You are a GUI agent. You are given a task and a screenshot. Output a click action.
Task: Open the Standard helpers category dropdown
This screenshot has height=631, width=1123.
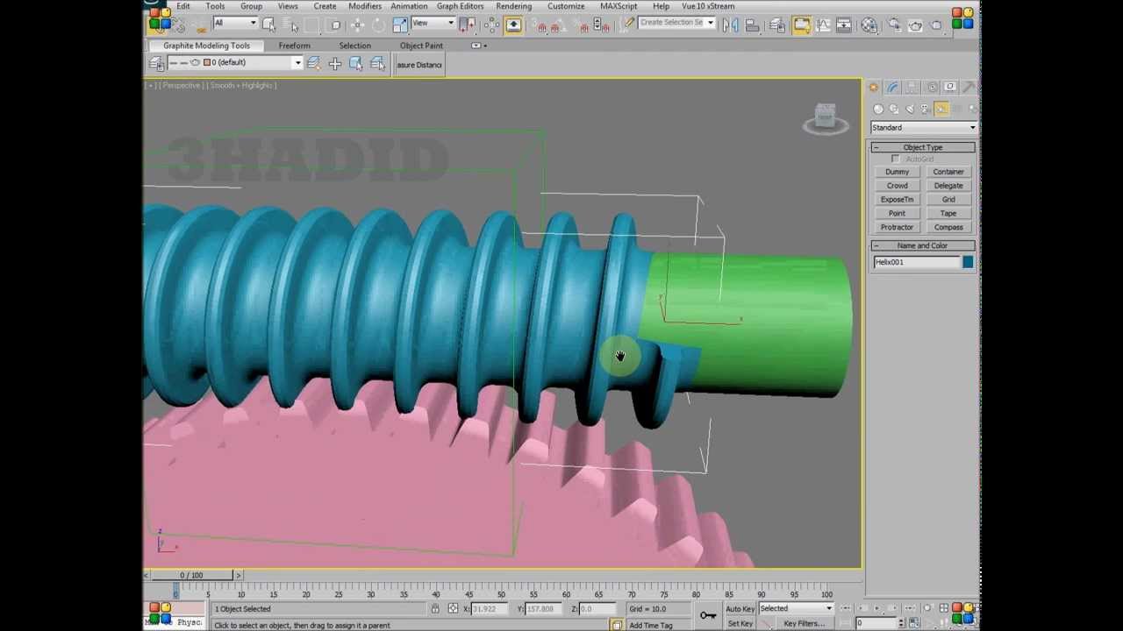click(923, 127)
